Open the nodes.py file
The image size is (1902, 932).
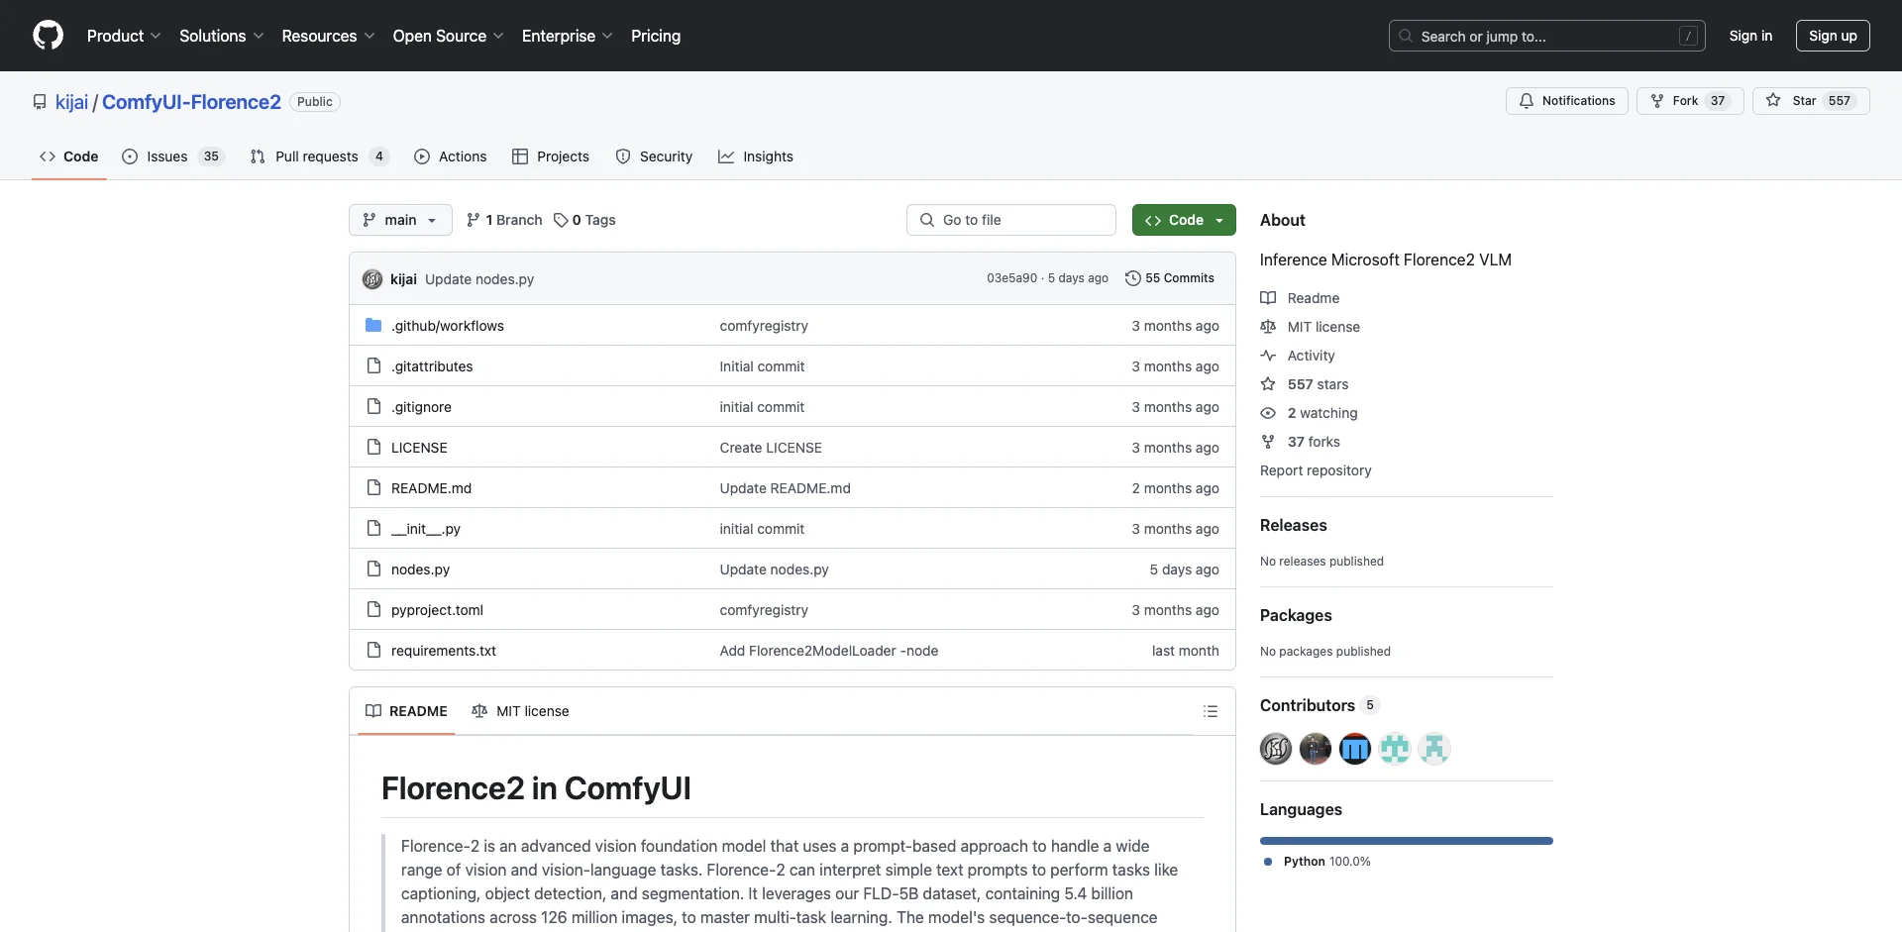tap(420, 570)
